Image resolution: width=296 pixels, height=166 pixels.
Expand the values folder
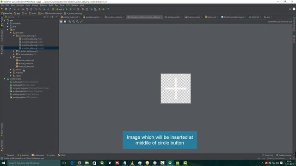point(11,76)
